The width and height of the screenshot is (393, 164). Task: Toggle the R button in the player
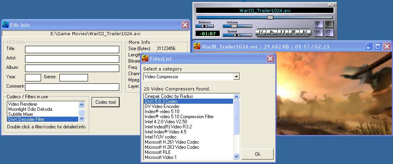coord(329,24)
